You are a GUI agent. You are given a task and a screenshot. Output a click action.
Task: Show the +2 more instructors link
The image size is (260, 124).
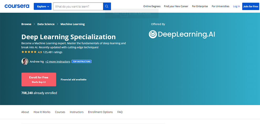click(58, 61)
